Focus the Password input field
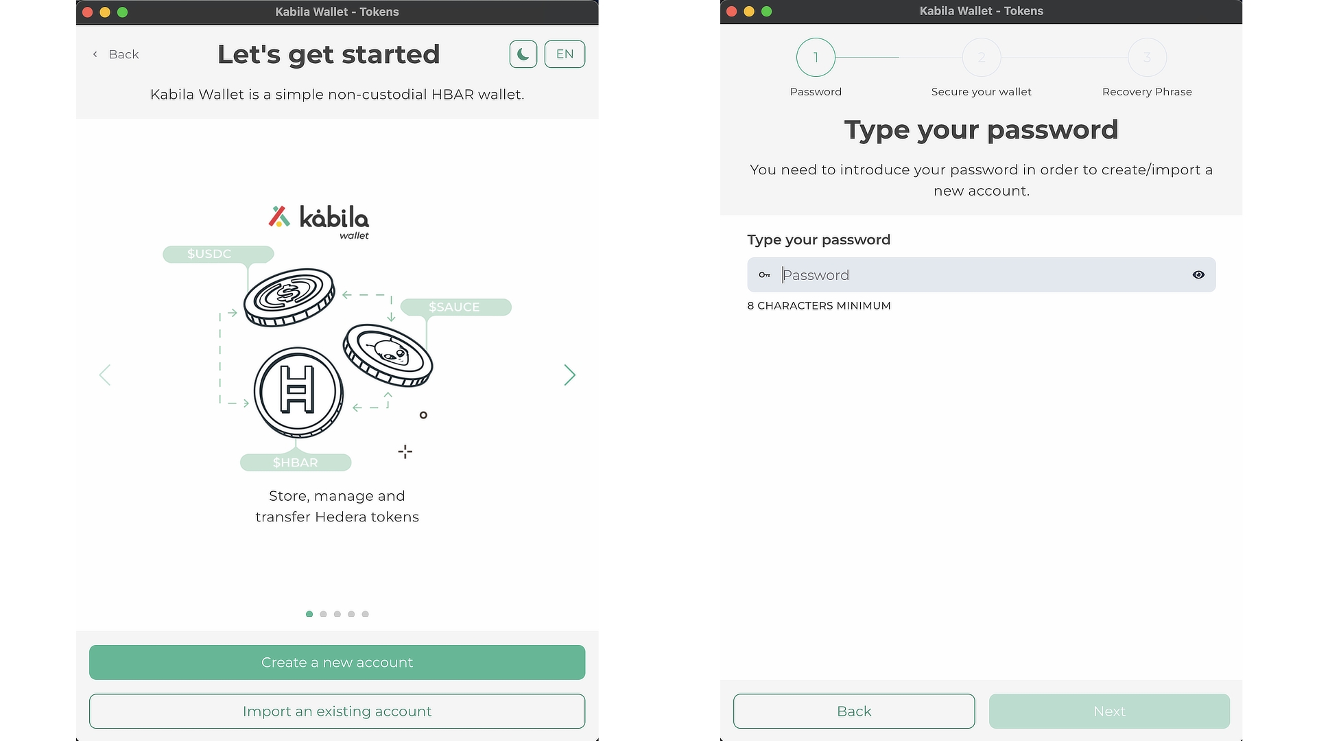 pyautogui.click(x=981, y=275)
